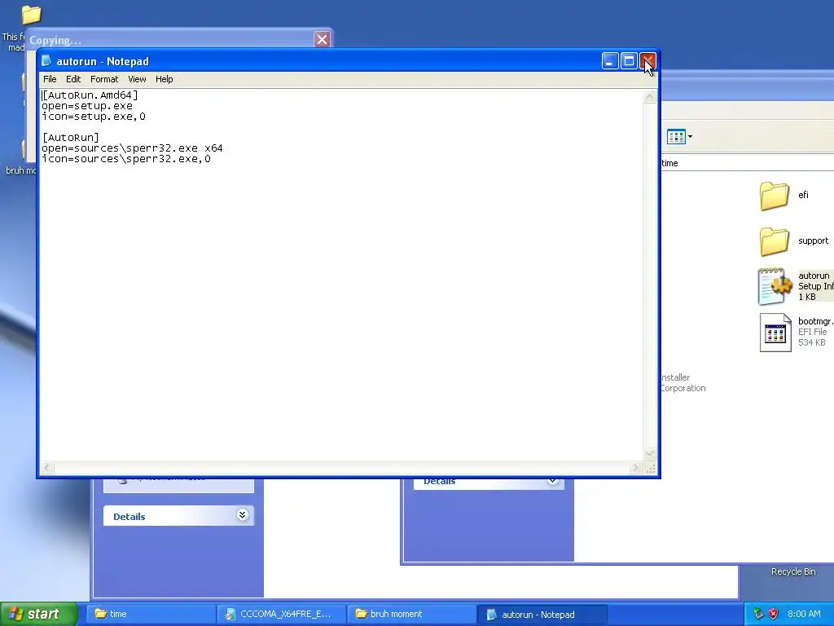Click the Notepad horizontal scroll left arrow
The image size is (834, 626).
point(47,467)
